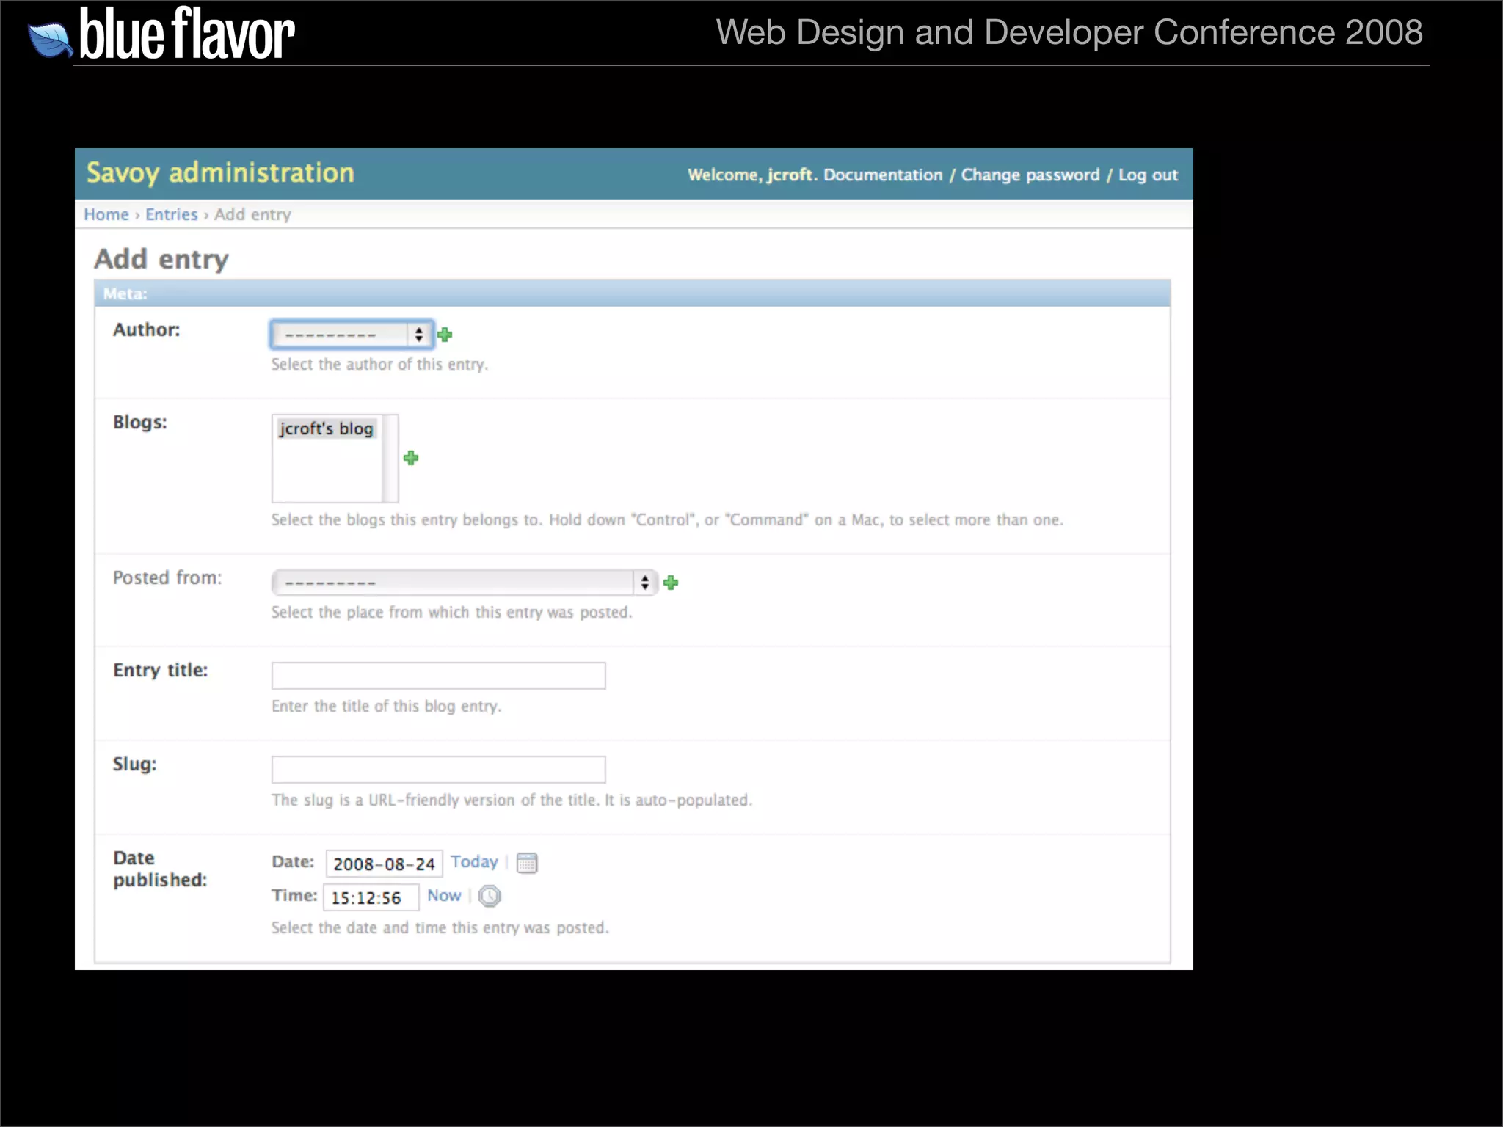The width and height of the screenshot is (1503, 1127).
Task: Click the blue flavor leaf logo
Action: 50,40
